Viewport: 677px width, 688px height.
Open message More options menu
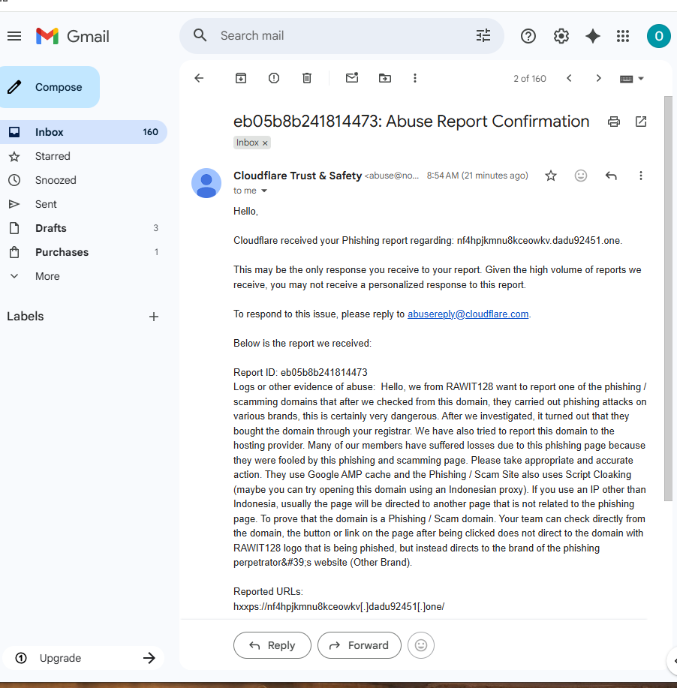[641, 176]
